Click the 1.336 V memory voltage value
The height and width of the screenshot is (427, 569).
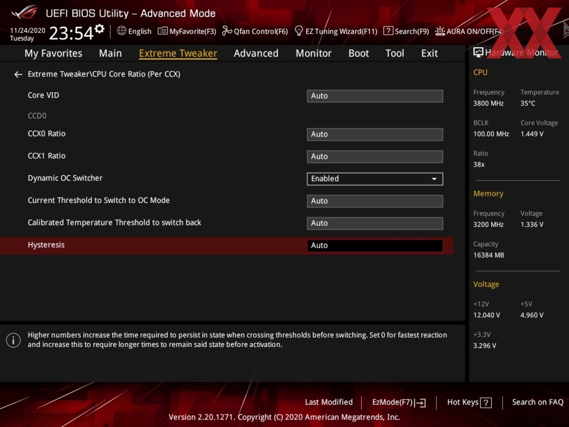pos(532,224)
